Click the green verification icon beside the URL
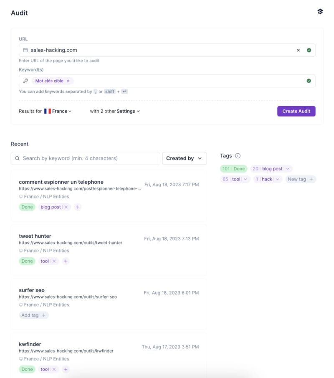Image resolution: width=334 pixels, height=378 pixels. (309, 50)
